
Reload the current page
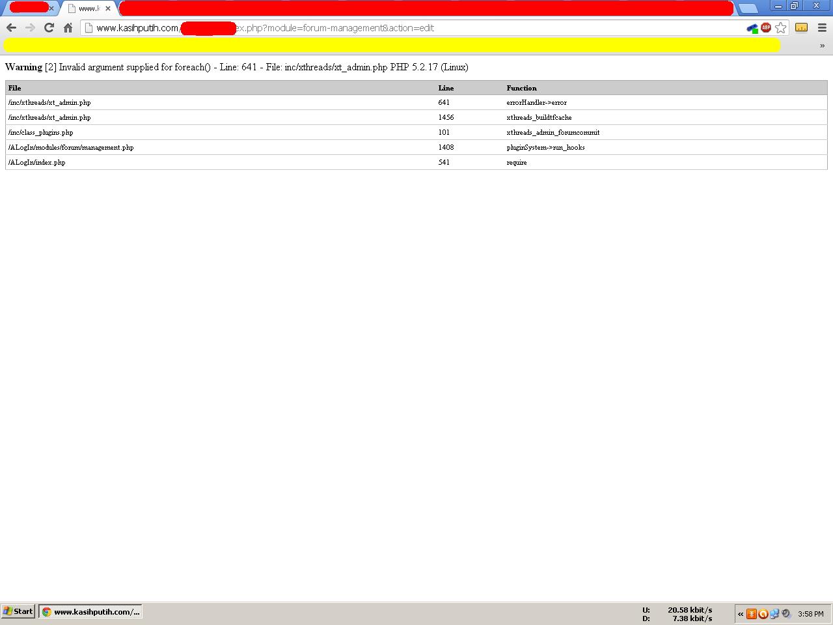pos(49,27)
